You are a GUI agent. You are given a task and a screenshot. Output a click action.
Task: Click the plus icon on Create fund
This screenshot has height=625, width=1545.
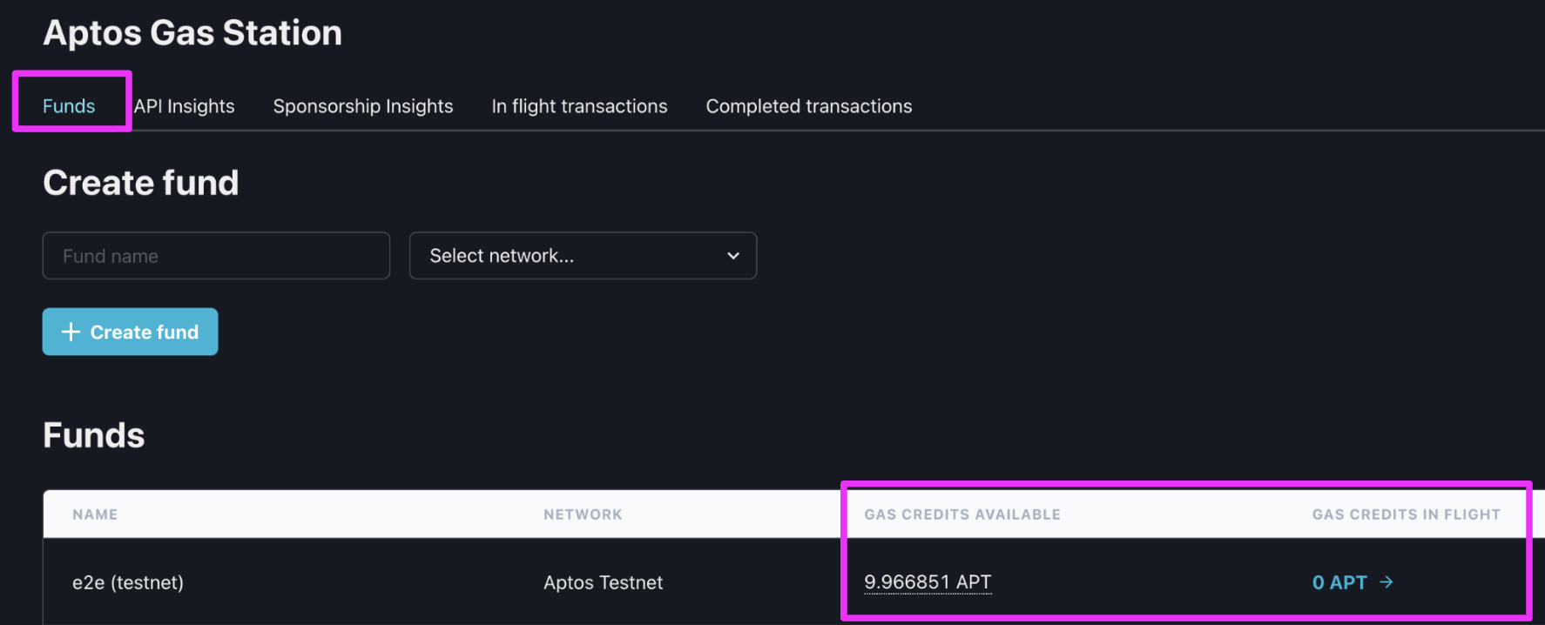tap(71, 332)
